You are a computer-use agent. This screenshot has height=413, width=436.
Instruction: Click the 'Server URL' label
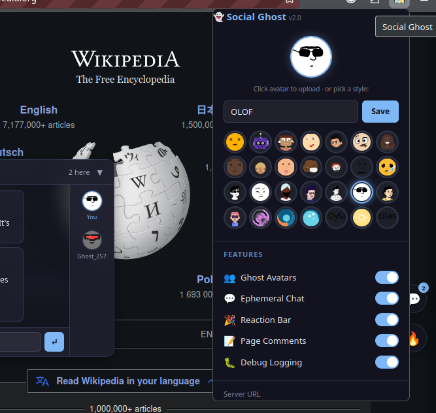click(242, 394)
